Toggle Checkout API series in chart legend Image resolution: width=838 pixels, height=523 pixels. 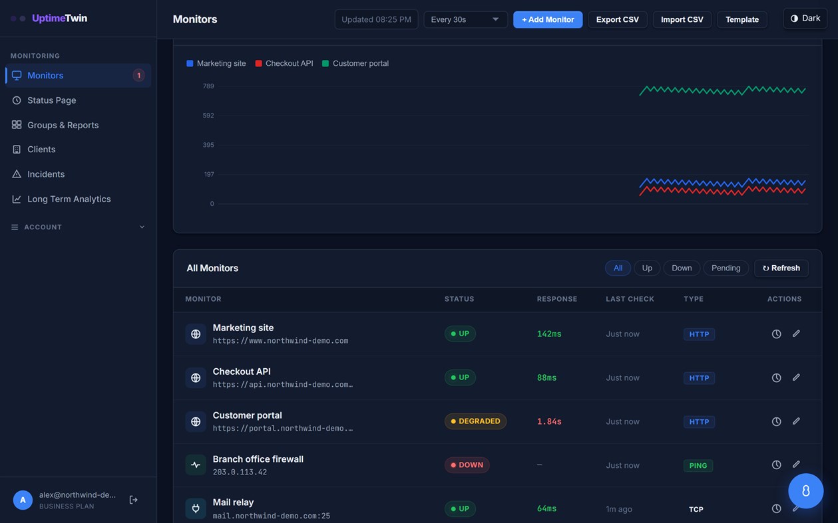pos(284,63)
